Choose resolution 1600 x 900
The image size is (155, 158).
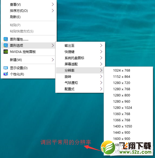[128, 139]
